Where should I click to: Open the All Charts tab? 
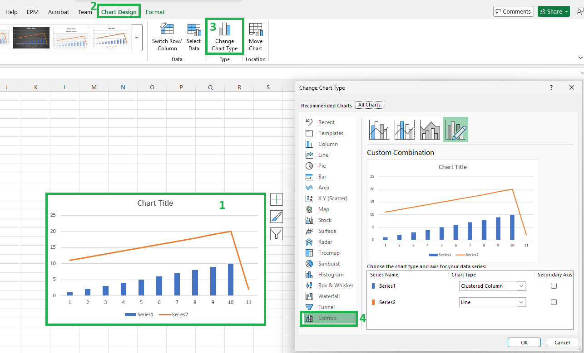370,105
